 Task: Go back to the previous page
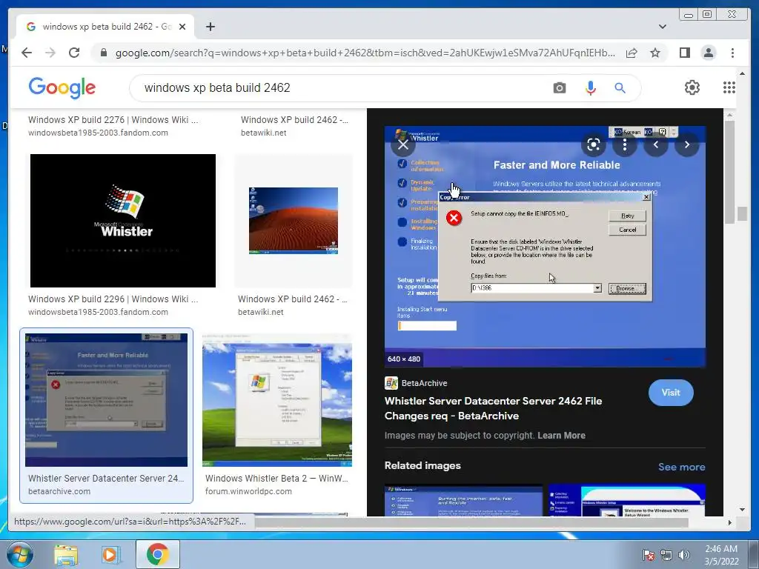27,53
